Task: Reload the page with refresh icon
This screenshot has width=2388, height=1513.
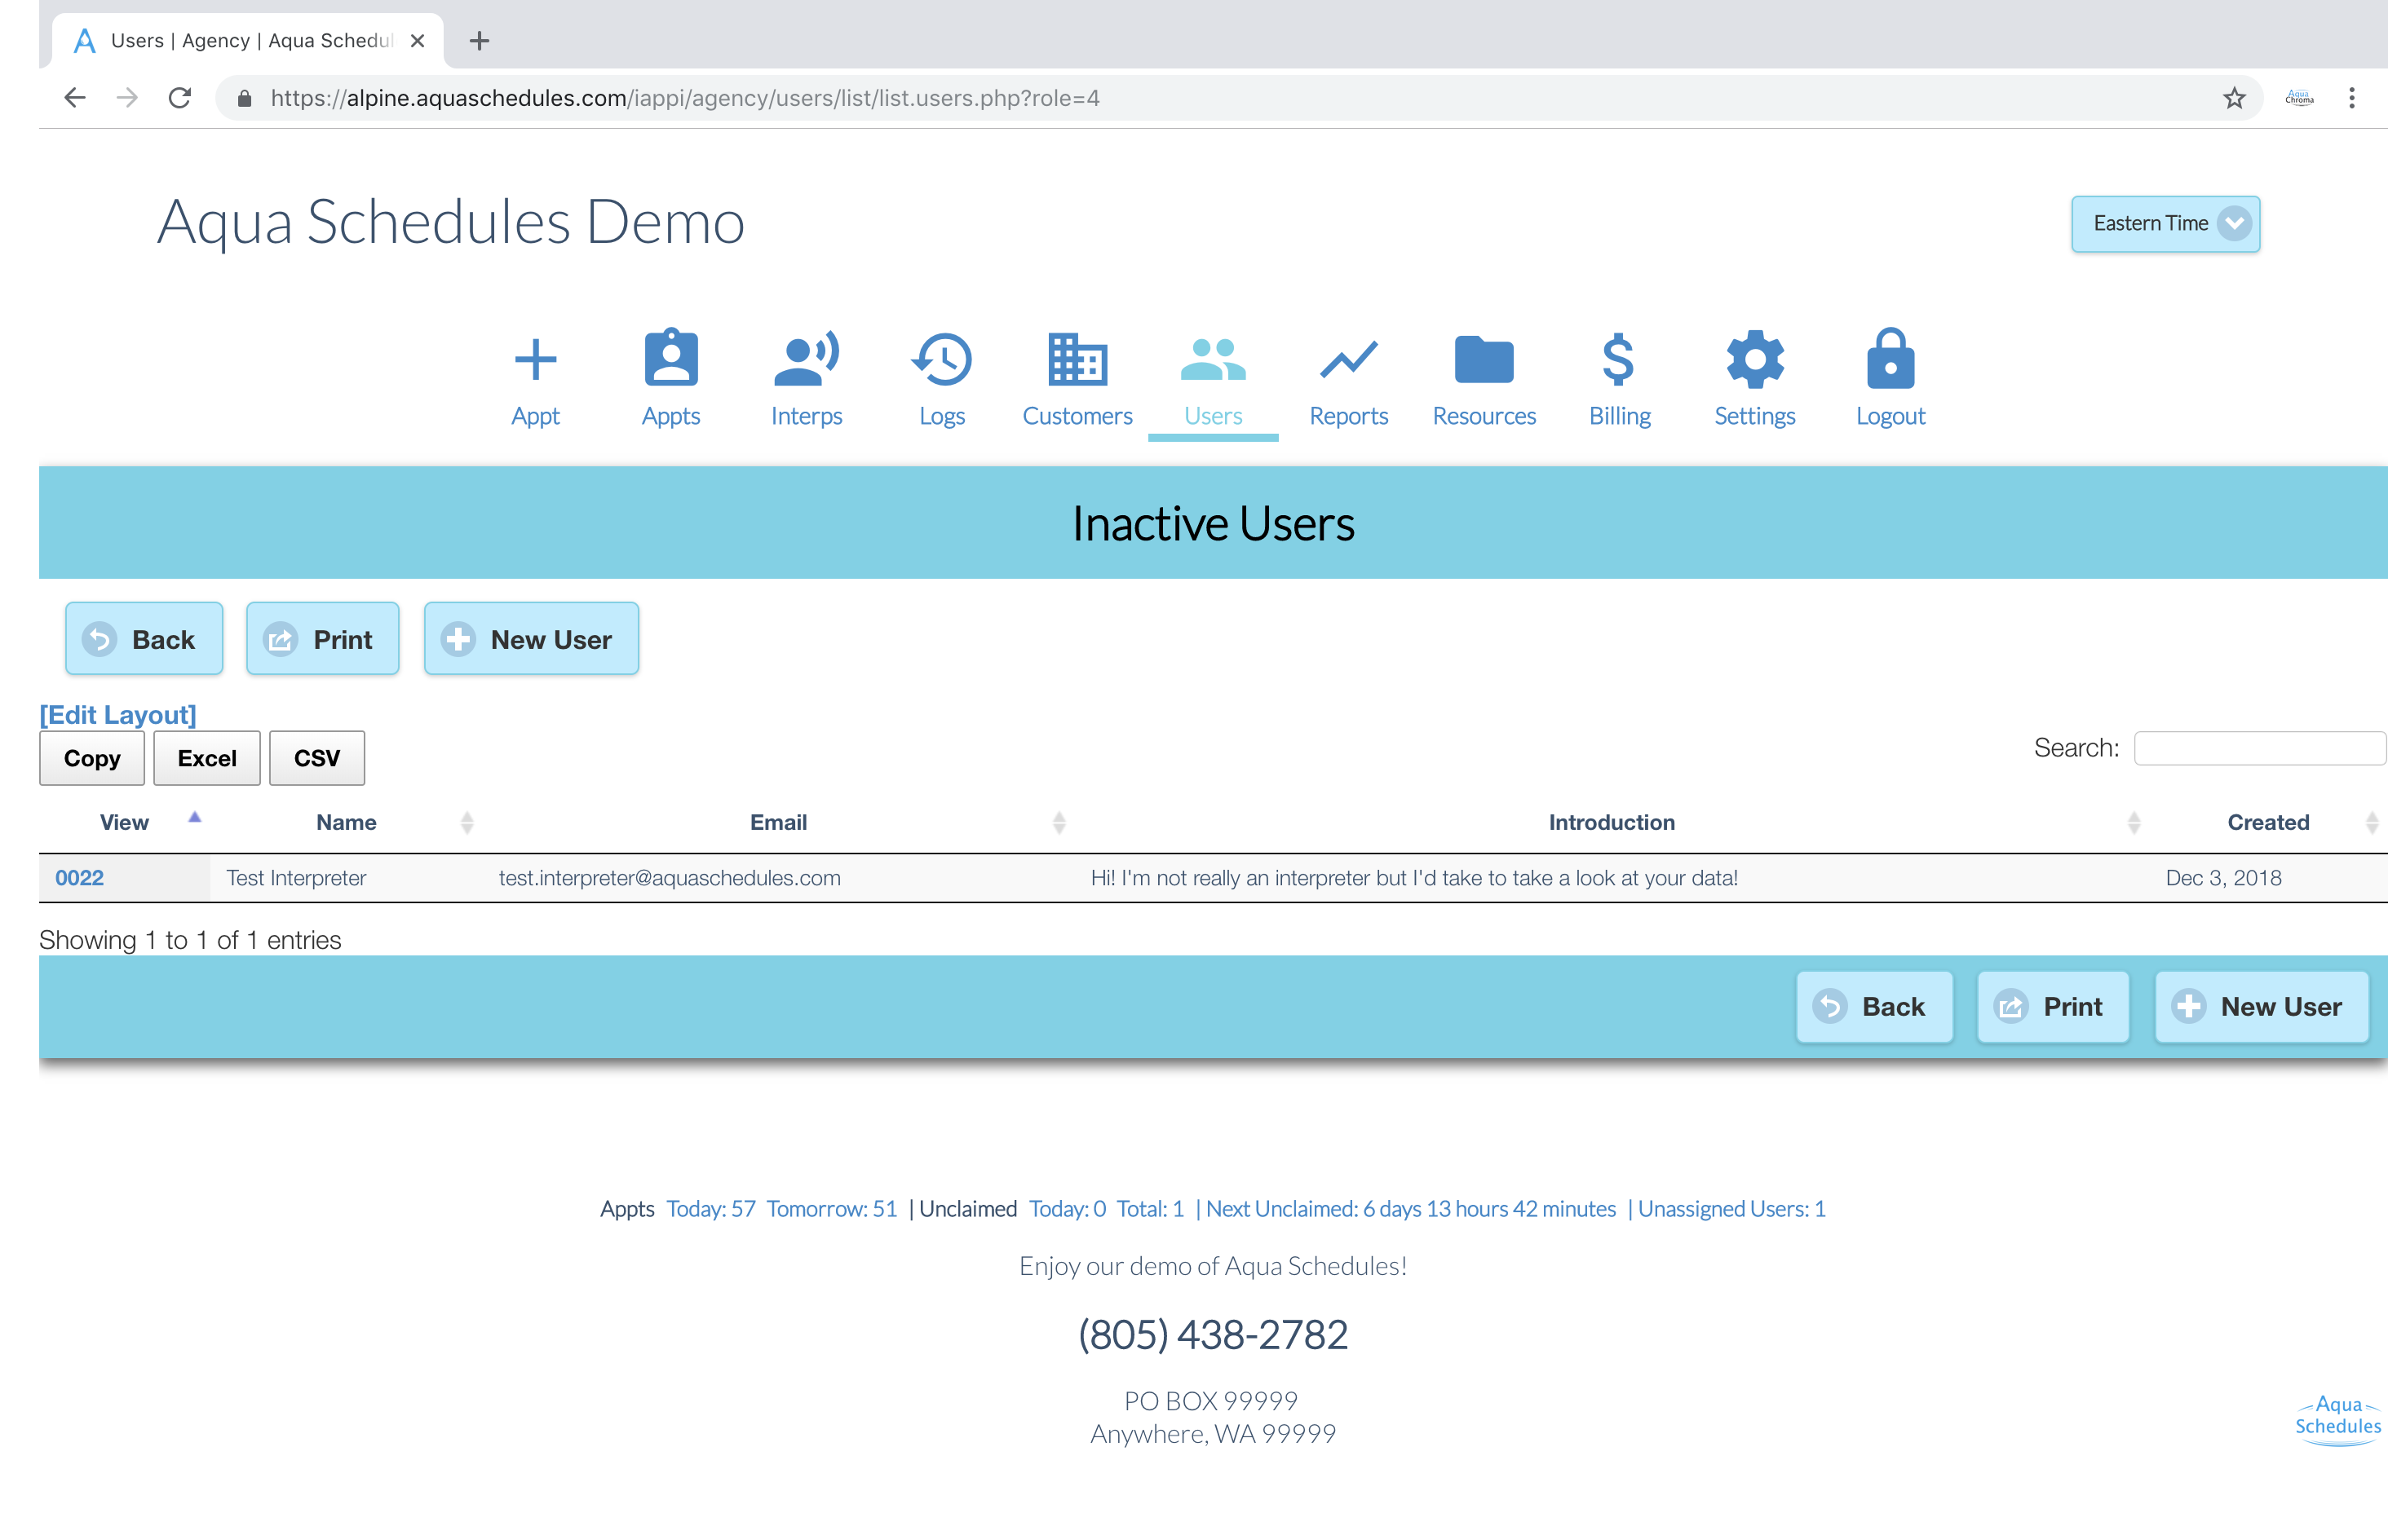Action: pos(179,97)
